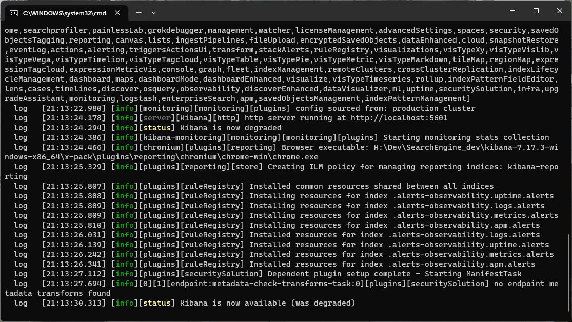
Task: Click the timestamp [21:13:22.980]
Action: tap(74, 108)
